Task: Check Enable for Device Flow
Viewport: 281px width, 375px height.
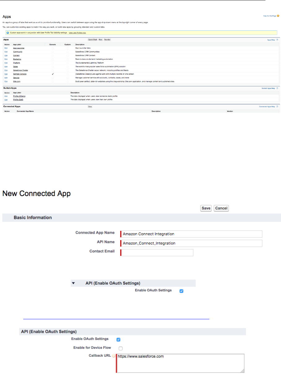Action: click(x=121, y=348)
